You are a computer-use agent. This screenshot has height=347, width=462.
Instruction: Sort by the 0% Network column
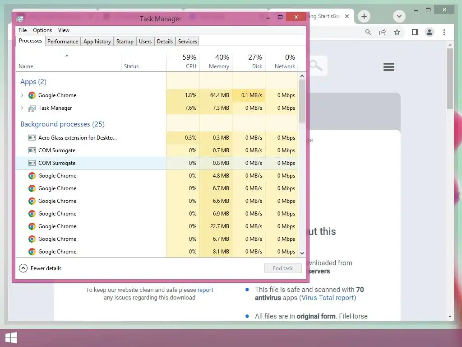(x=282, y=62)
